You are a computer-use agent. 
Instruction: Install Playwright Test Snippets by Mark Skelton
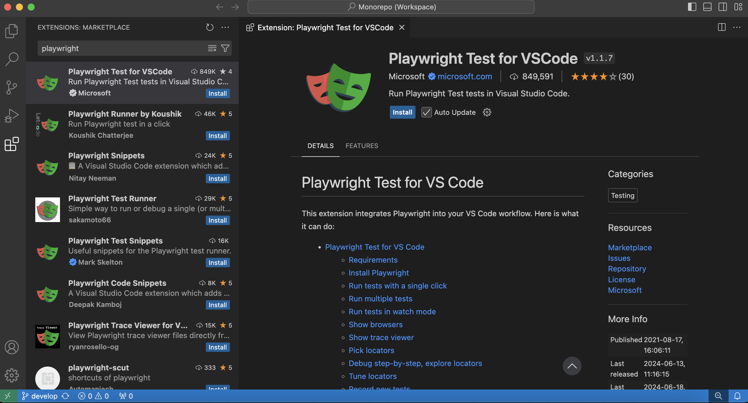coord(218,263)
